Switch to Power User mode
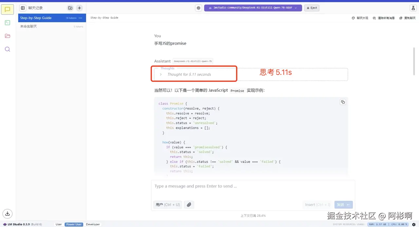419x227 pixels. click(x=74, y=224)
